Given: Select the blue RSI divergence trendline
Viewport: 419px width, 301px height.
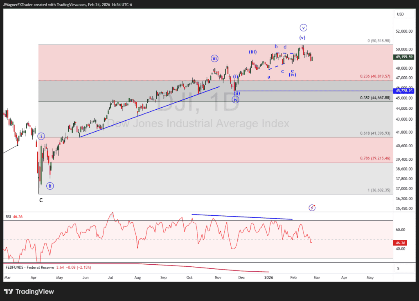Looking at the screenshot, I should [242, 217].
